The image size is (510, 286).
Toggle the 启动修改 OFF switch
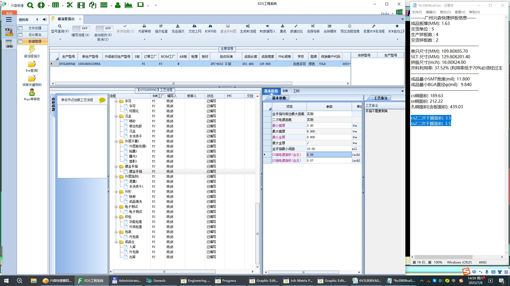tap(104, 28)
